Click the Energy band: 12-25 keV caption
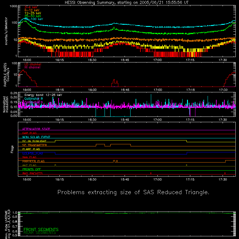 [x=43, y=95]
